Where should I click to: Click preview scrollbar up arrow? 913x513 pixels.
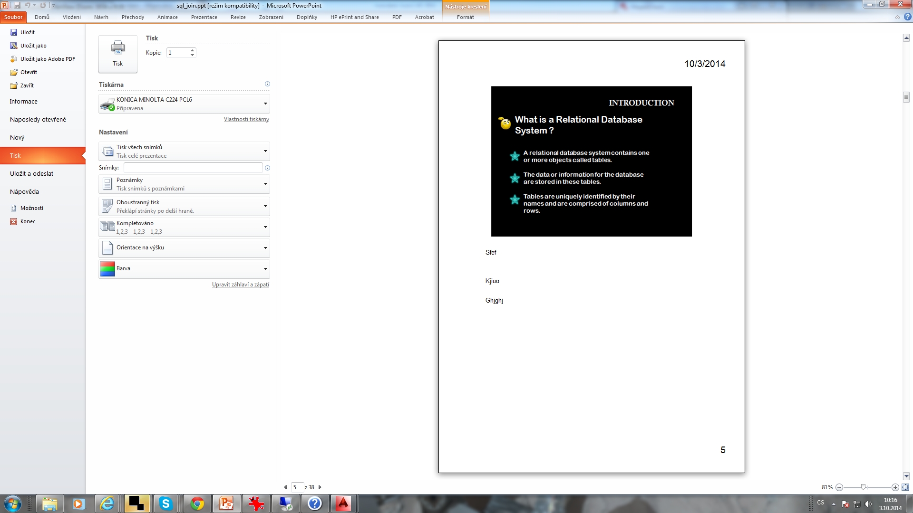point(906,38)
